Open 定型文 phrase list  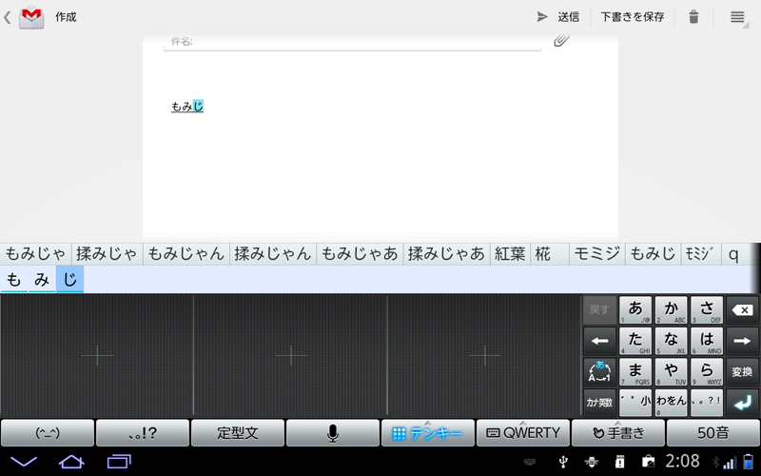(238, 433)
